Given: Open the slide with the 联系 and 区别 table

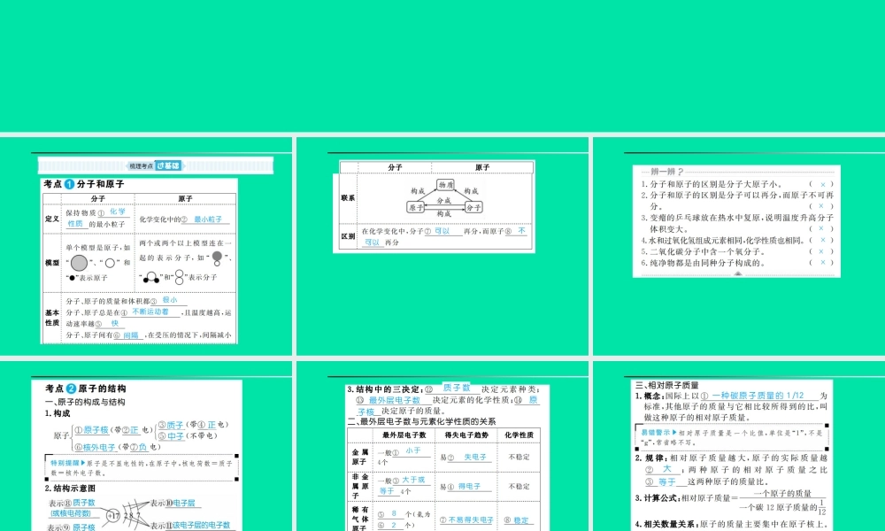Looking at the screenshot, I should tap(442, 246).
